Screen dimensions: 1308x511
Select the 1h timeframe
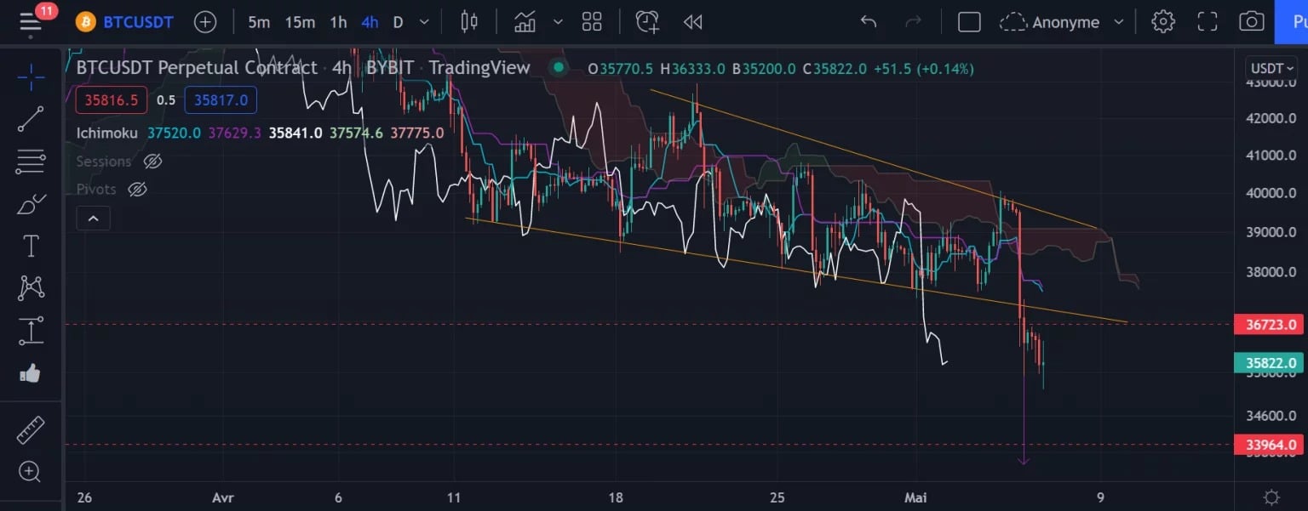pos(339,22)
